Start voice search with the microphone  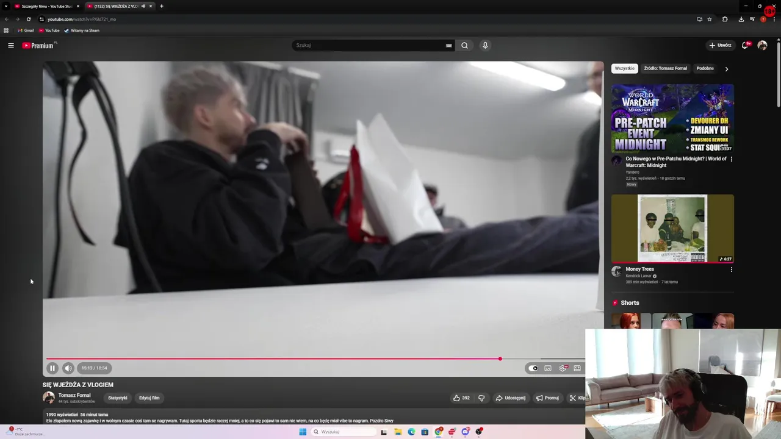pyautogui.click(x=485, y=45)
